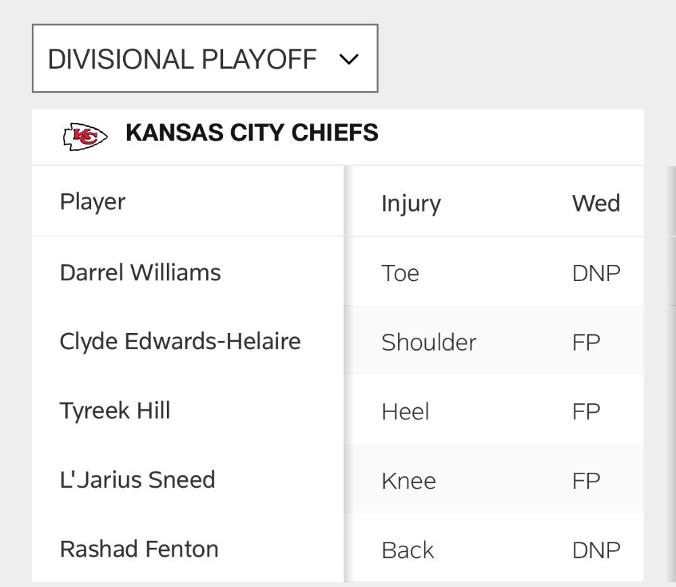676x587 pixels.
Task: Click the Knee injury cell
Action: [x=408, y=481]
